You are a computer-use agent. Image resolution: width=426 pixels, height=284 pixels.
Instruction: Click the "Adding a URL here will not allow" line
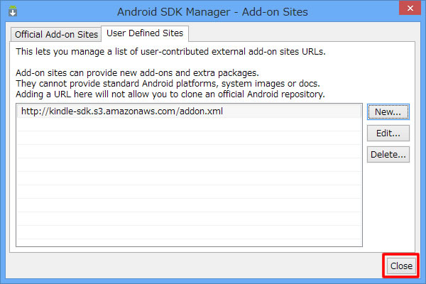click(x=170, y=94)
